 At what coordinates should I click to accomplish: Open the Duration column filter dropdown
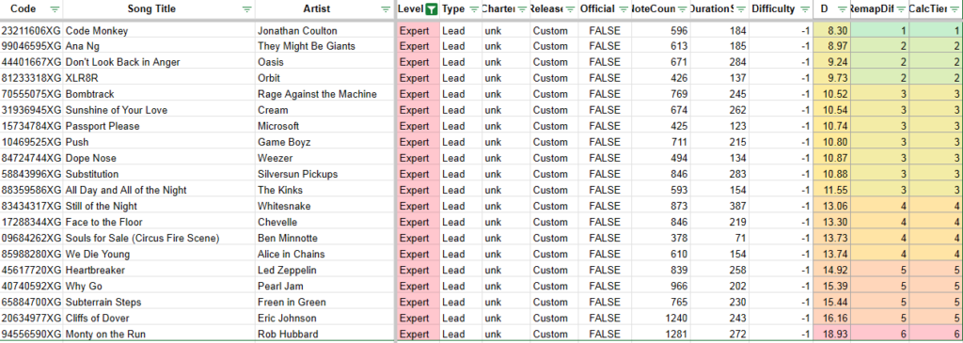(741, 9)
